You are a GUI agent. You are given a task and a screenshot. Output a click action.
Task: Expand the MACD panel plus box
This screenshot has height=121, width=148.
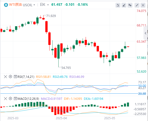pos(15,99)
